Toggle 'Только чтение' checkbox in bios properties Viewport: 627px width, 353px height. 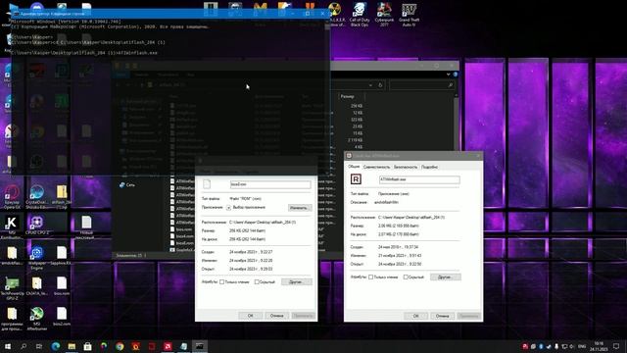coord(222,282)
